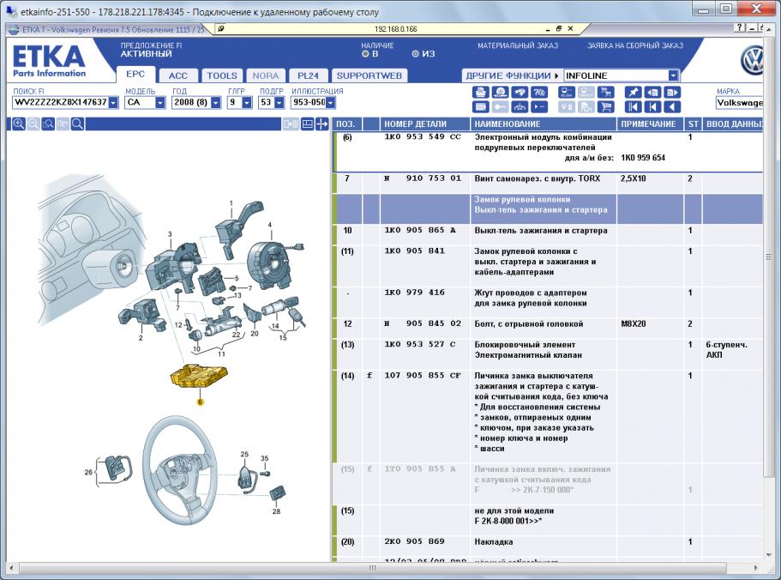This screenshot has height=580, width=781.
Task: Click the zoom in magnifier icon
Action: coord(18,124)
